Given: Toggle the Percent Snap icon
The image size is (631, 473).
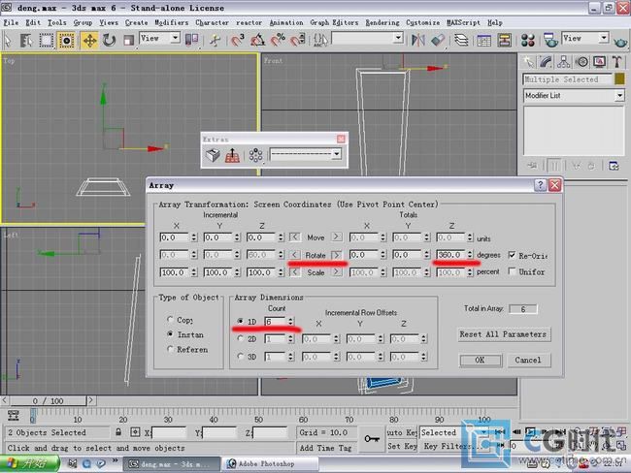Looking at the screenshot, I should [x=278, y=40].
